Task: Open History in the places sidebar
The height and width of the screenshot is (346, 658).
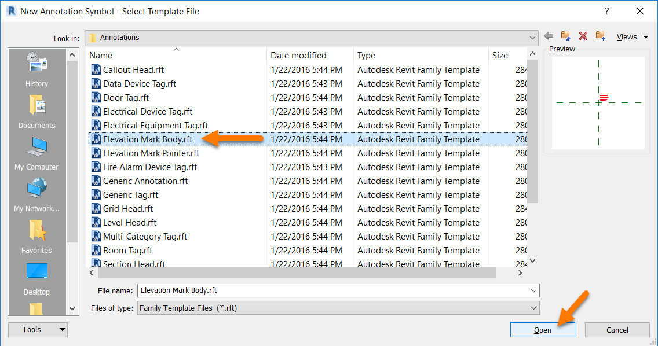Action: coord(37,69)
